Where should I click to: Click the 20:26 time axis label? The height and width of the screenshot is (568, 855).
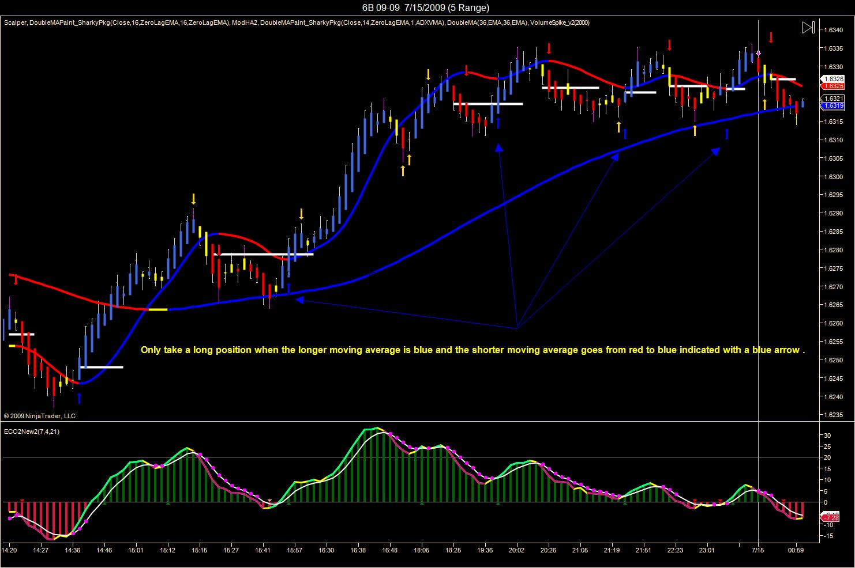548,550
